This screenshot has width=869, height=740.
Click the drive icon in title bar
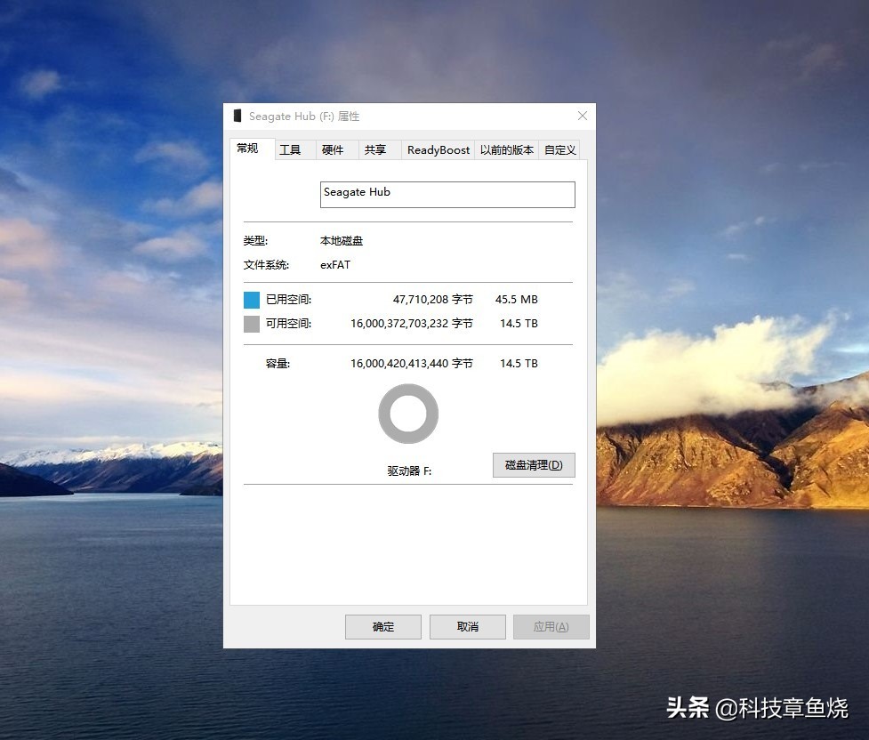click(237, 116)
